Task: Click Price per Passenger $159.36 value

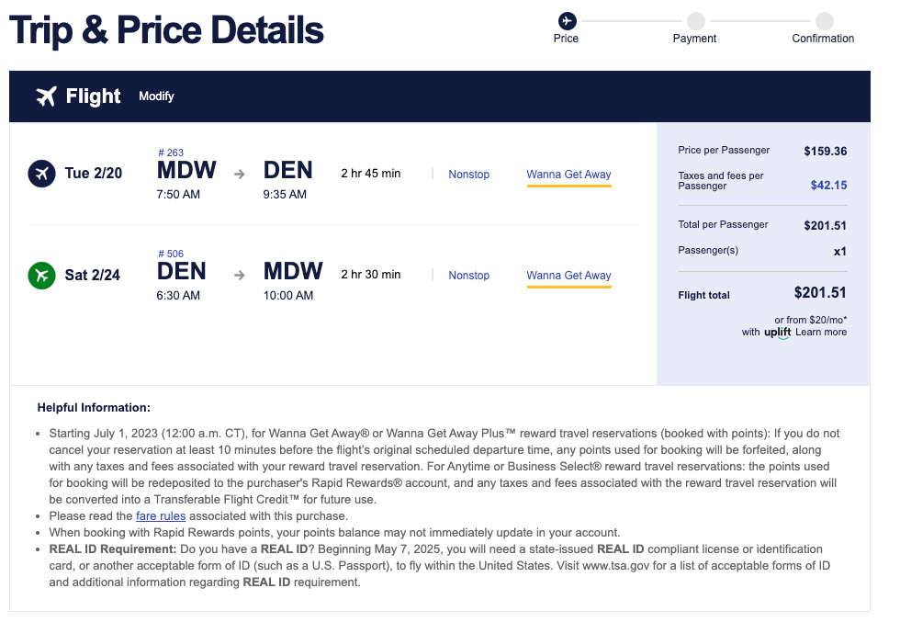Action: [x=825, y=151]
